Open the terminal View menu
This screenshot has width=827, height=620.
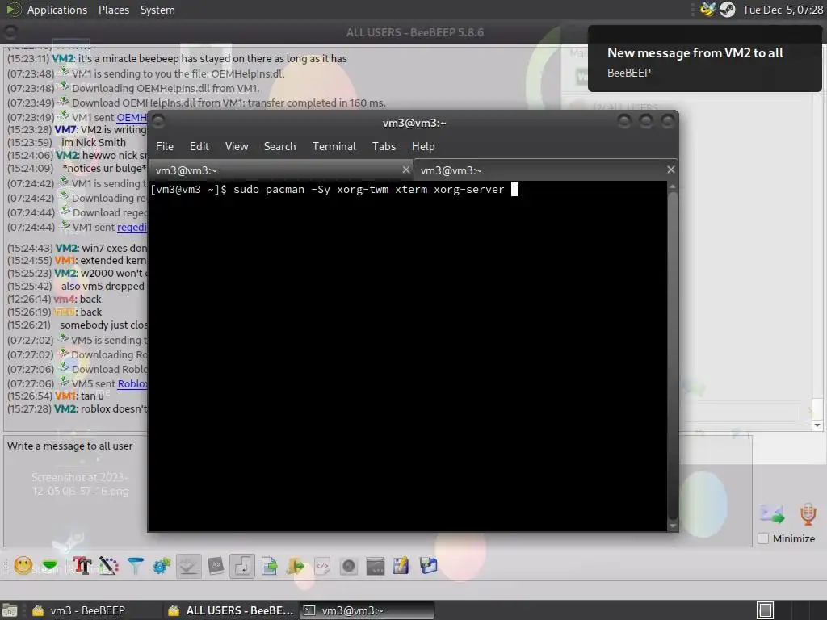pos(237,146)
